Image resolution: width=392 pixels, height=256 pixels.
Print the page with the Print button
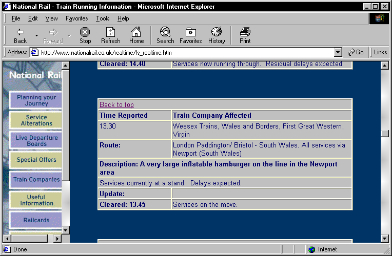click(245, 36)
